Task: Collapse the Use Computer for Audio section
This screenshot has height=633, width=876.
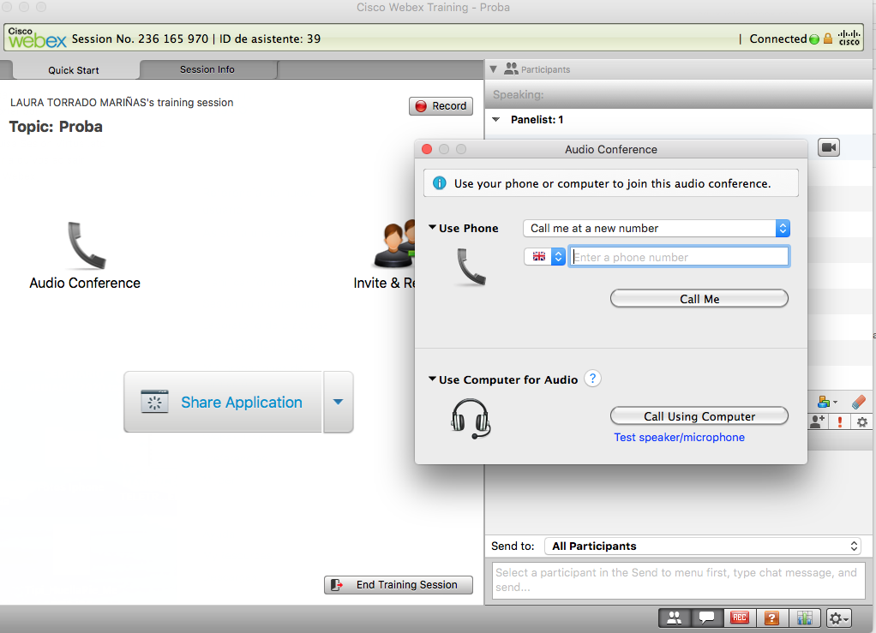Action: [433, 379]
